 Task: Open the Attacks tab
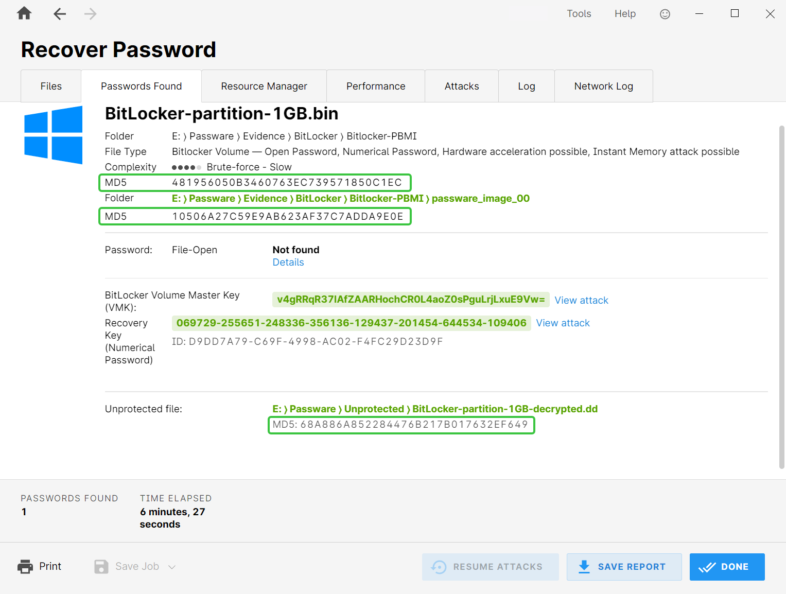462,86
